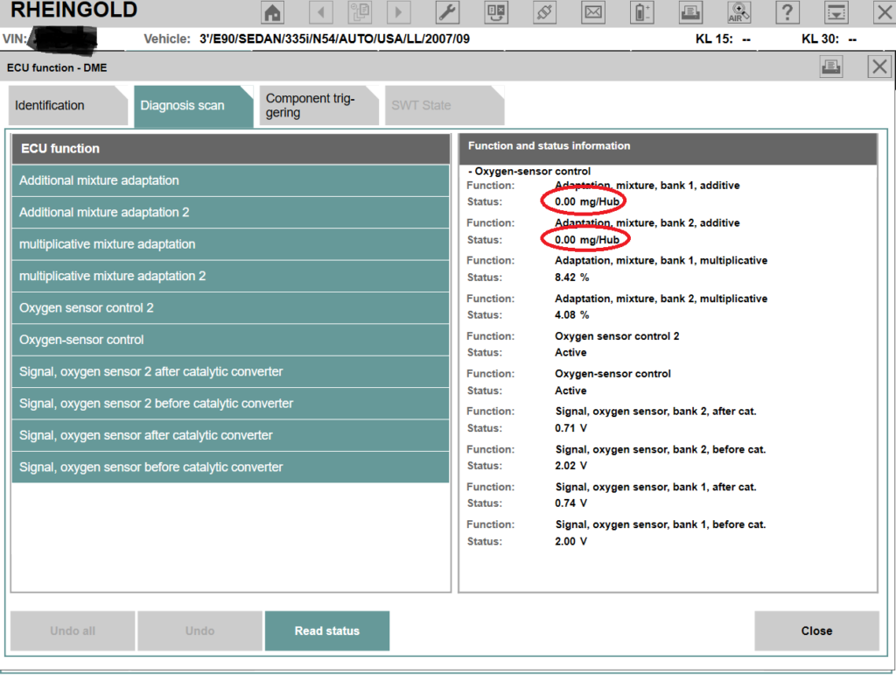896x676 pixels.
Task: Open the envelope message icon
Action: tap(593, 12)
